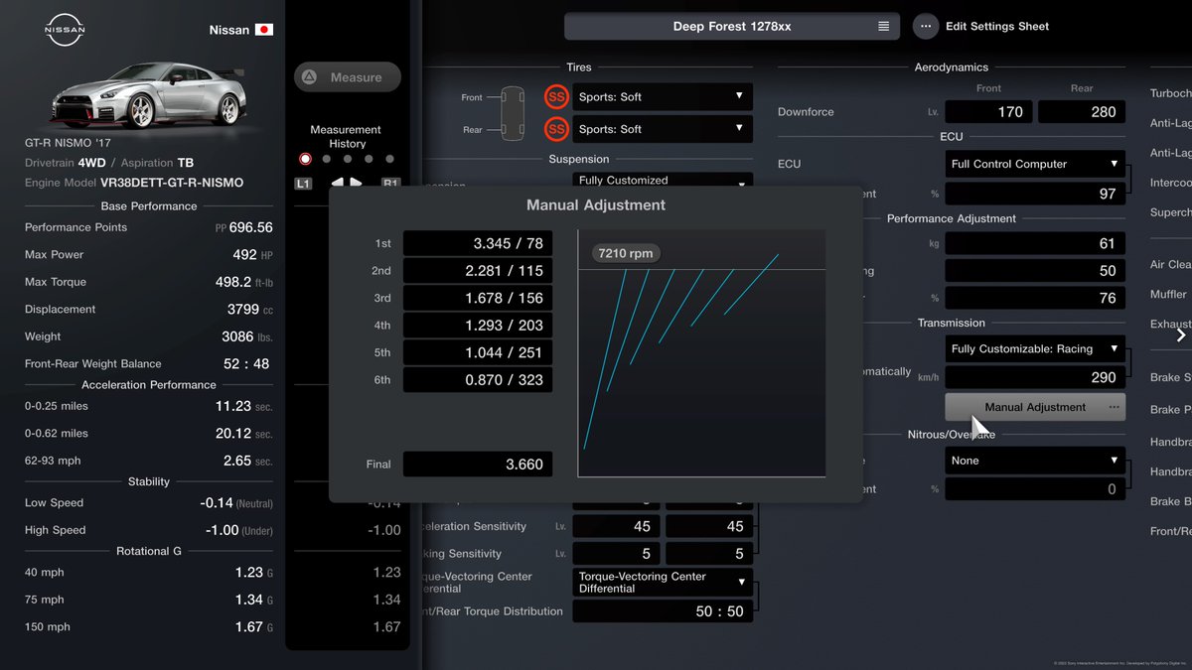
Task: Select the 6th gear ratio 0.870 / 323 field
Action: coord(477,380)
